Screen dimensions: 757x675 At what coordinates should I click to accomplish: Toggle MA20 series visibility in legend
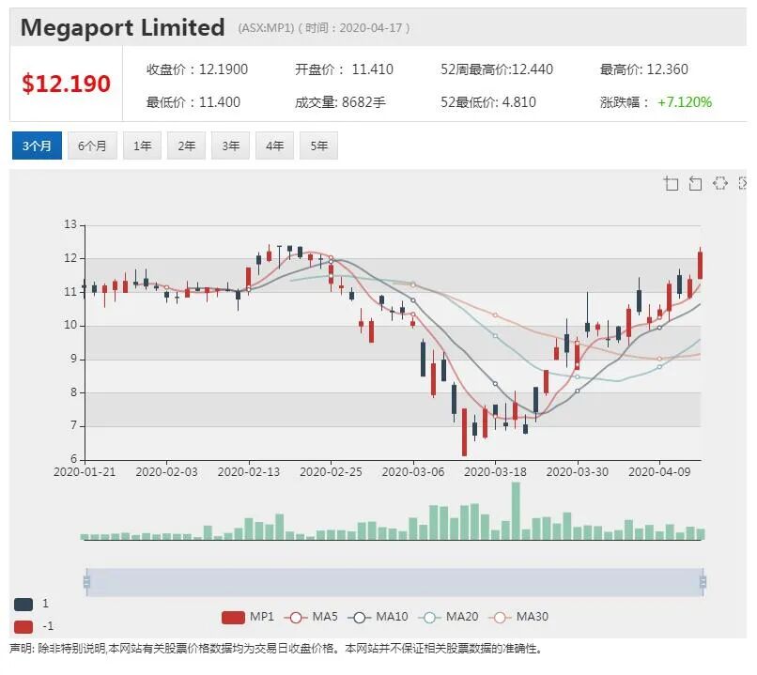(448, 617)
